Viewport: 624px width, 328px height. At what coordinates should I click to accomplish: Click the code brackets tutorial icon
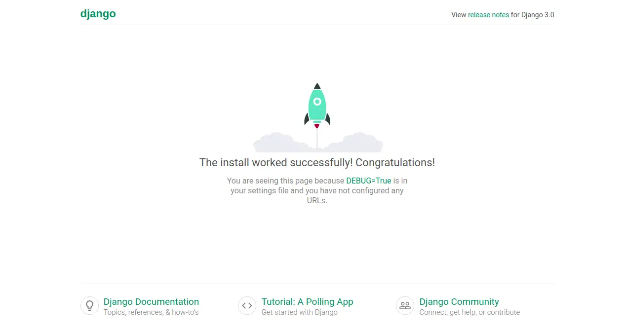coord(247,305)
